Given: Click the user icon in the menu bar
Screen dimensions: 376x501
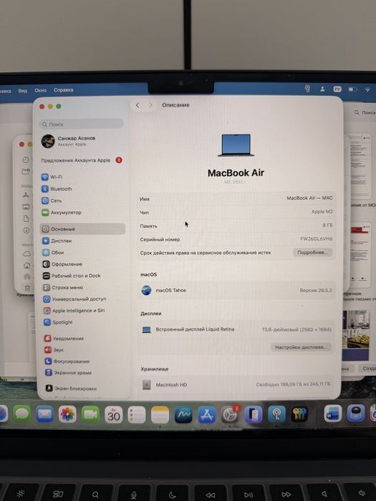Looking at the screenshot, I should [x=322, y=89].
